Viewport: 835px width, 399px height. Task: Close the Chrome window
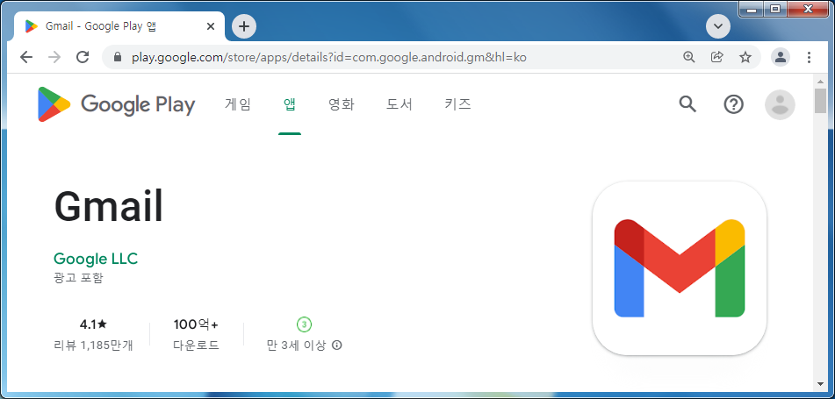coord(808,9)
